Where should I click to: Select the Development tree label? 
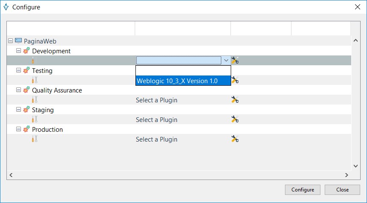[x=51, y=51]
